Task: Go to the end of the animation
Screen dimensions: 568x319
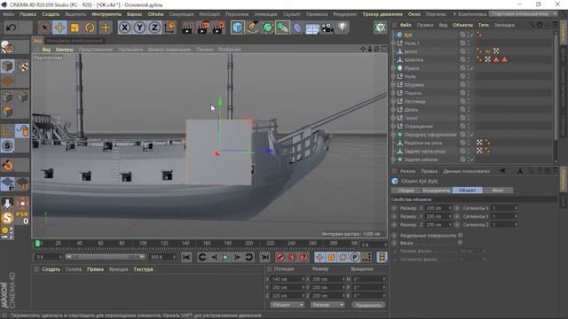Action: 265,257
